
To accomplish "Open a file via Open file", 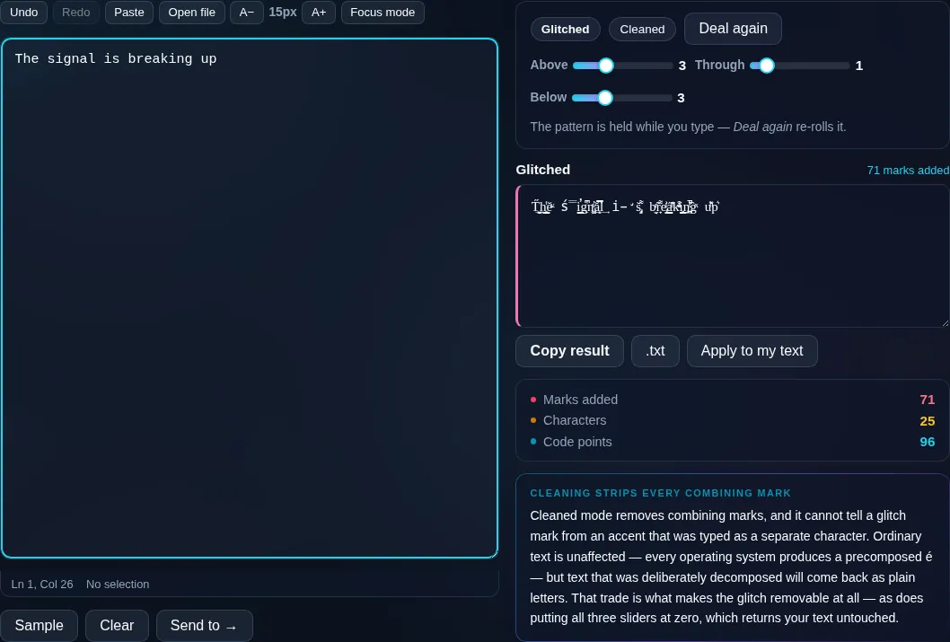I will click(191, 12).
